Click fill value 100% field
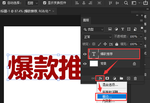The height and width of the screenshot is (103, 150). [x=134, y=44]
